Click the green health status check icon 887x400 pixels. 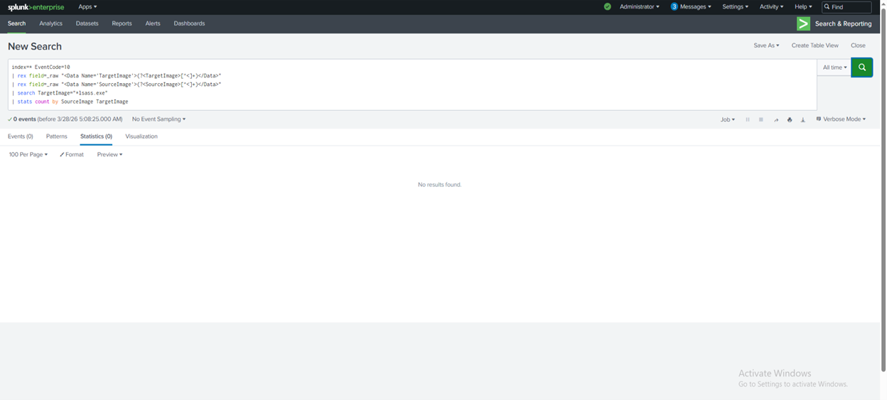(607, 6)
